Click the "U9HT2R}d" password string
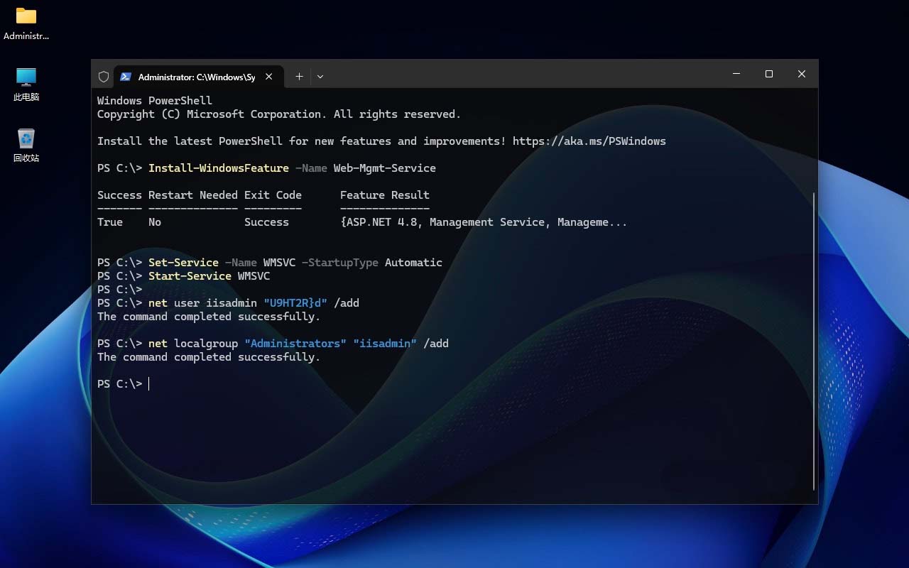The height and width of the screenshot is (568, 909). click(295, 303)
